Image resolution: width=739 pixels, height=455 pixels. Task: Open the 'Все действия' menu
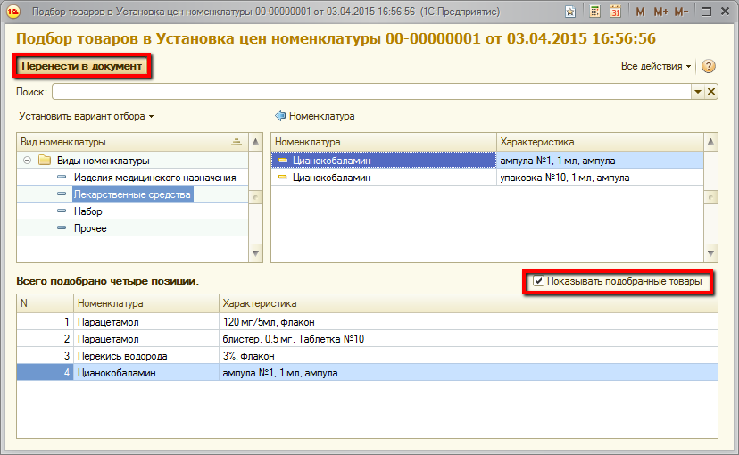656,67
